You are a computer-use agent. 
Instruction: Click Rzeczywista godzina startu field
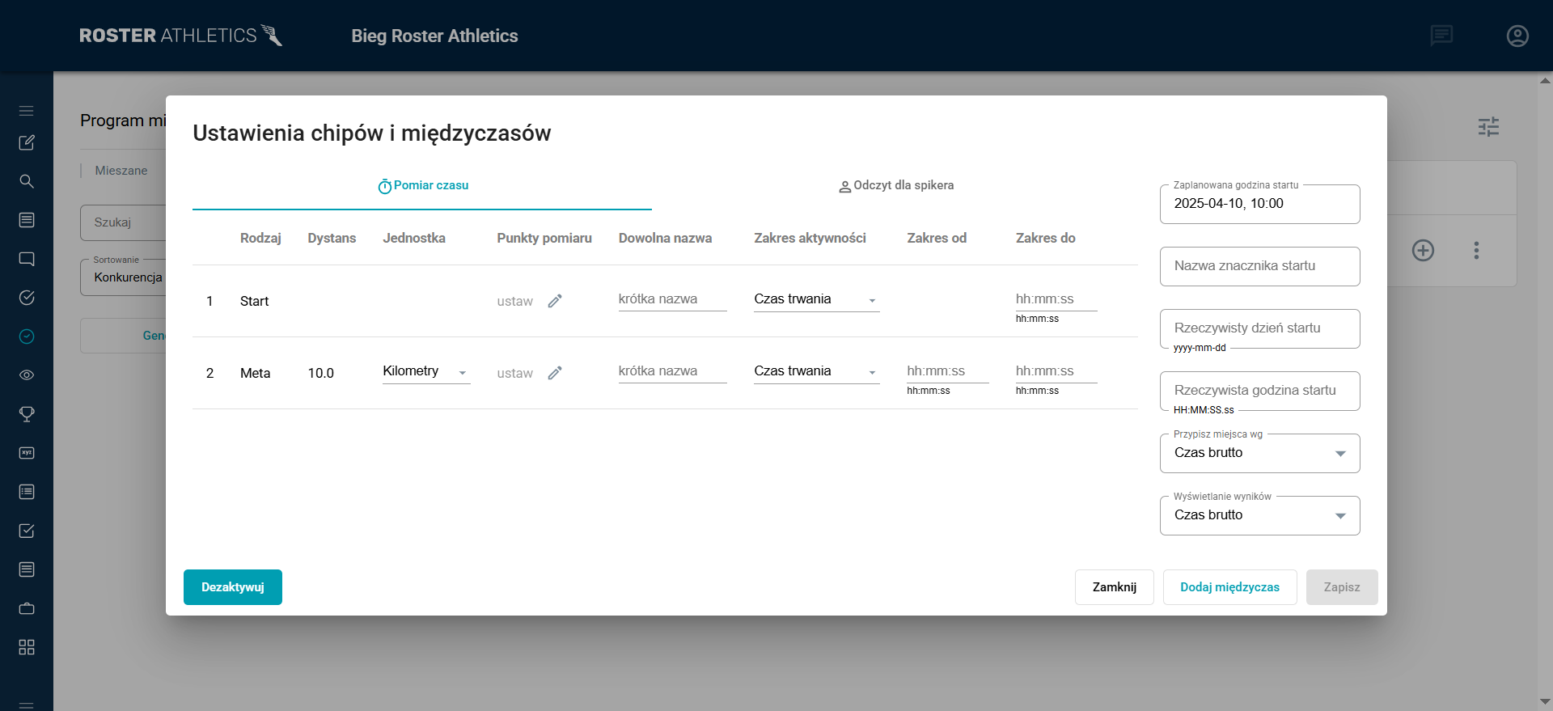coord(1259,391)
